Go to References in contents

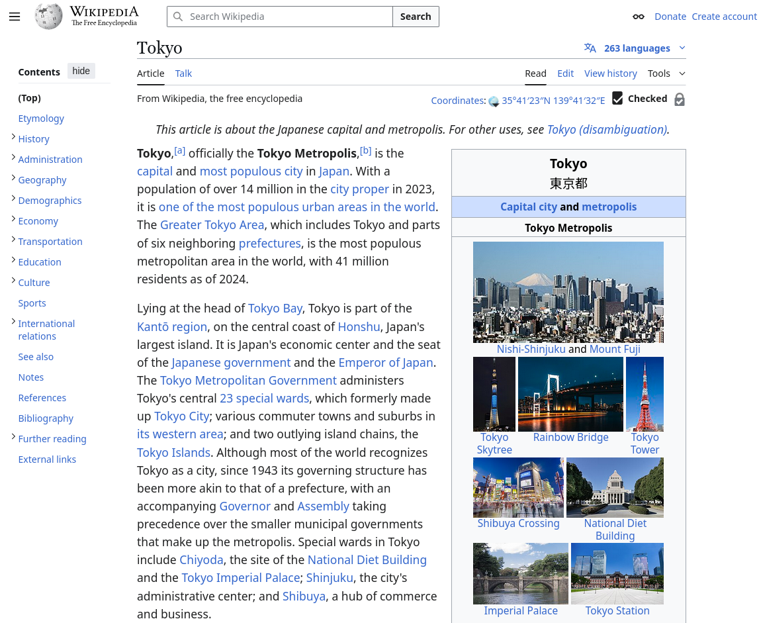pos(42,398)
